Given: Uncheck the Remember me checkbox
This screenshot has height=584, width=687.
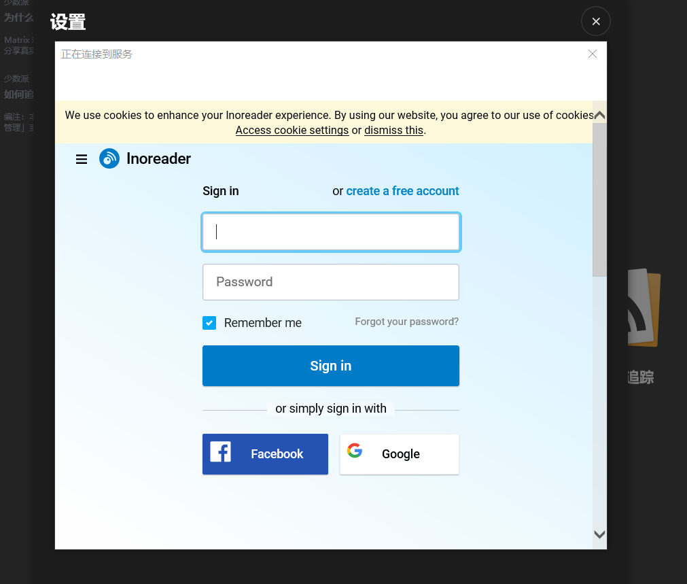Looking at the screenshot, I should 209,323.
